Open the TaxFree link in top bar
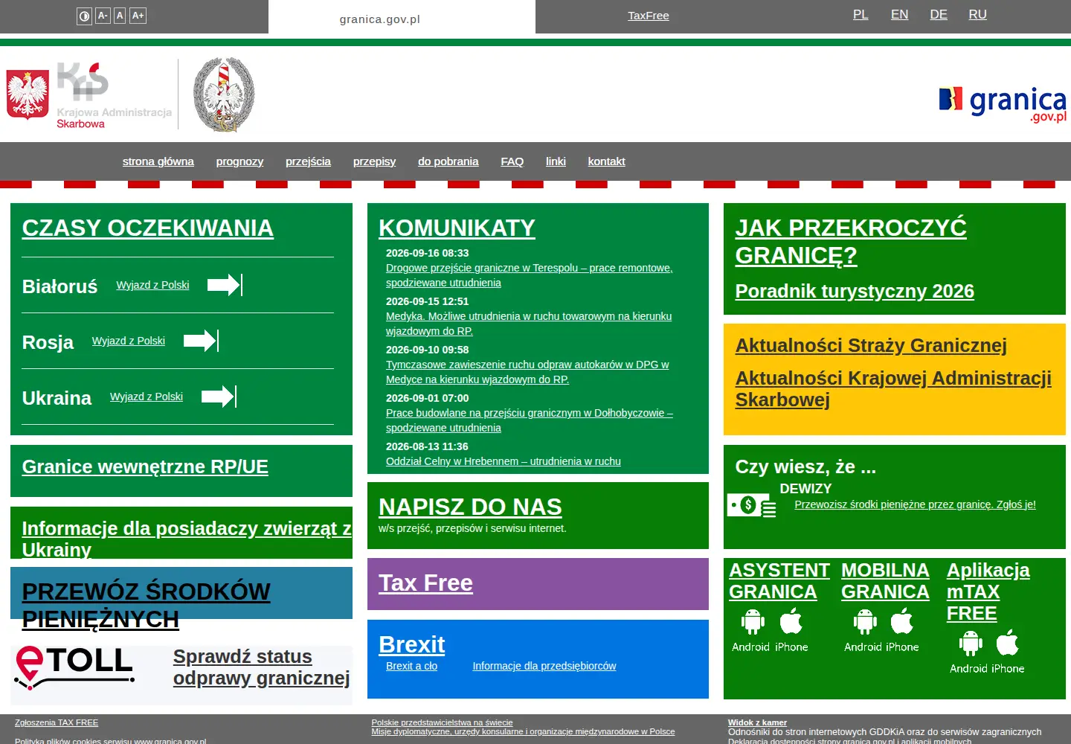The height and width of the screenshot is (744, 1071). [649, 16]
